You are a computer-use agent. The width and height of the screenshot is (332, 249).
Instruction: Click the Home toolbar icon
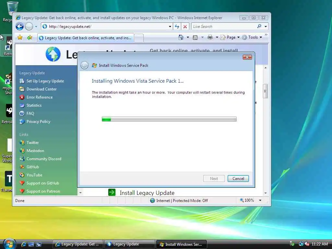pyautogui.click(x=181, y=37)
